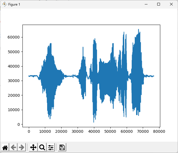Click the matplotlib icon in the title bar

[x=4, y=4]
